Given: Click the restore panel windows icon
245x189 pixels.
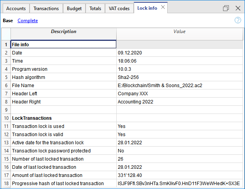Looking at the screenshot, I should [226, 8].
